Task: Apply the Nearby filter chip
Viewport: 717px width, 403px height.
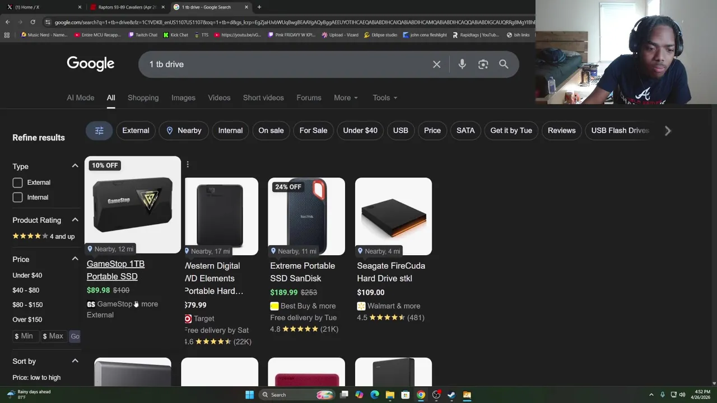Action: [183, 130]
